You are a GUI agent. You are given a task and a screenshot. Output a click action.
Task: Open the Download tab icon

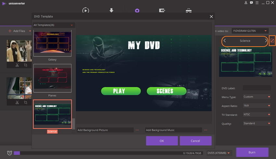(111, 10)
